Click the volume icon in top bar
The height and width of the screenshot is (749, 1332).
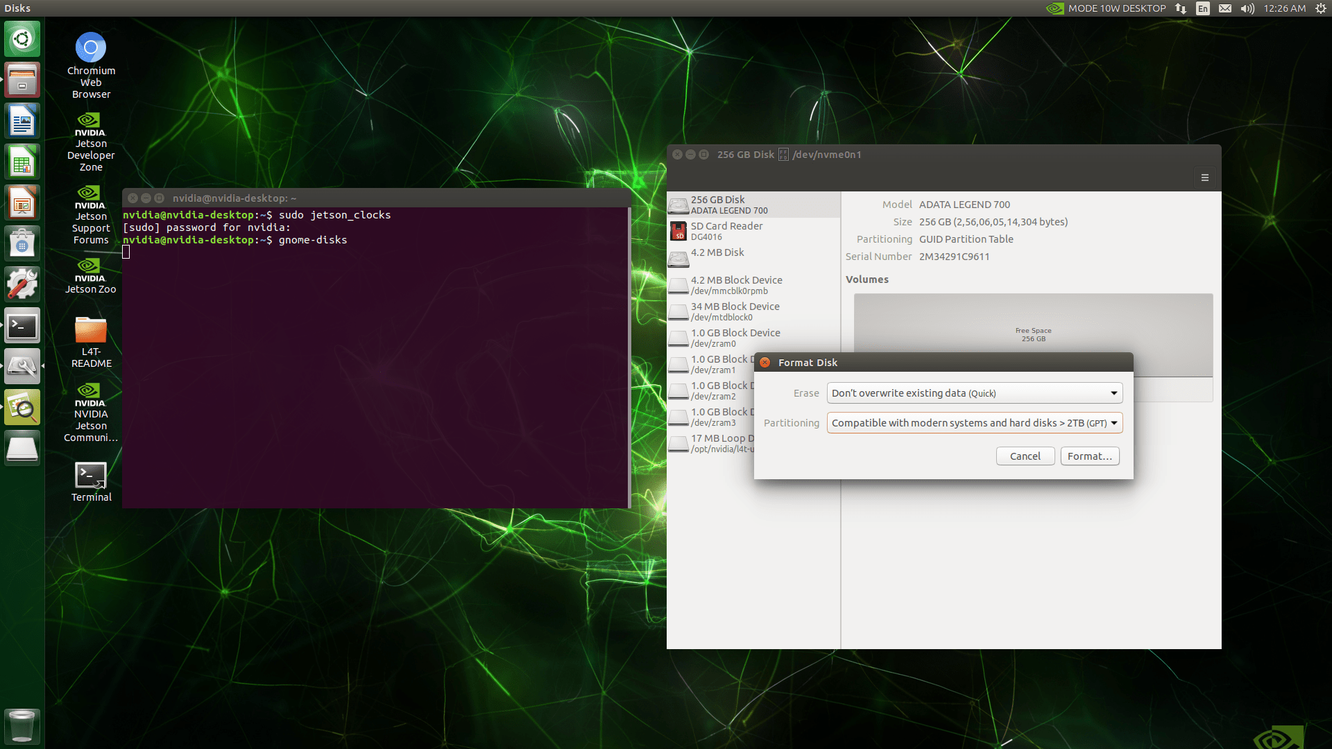(x=1247, y=8)
